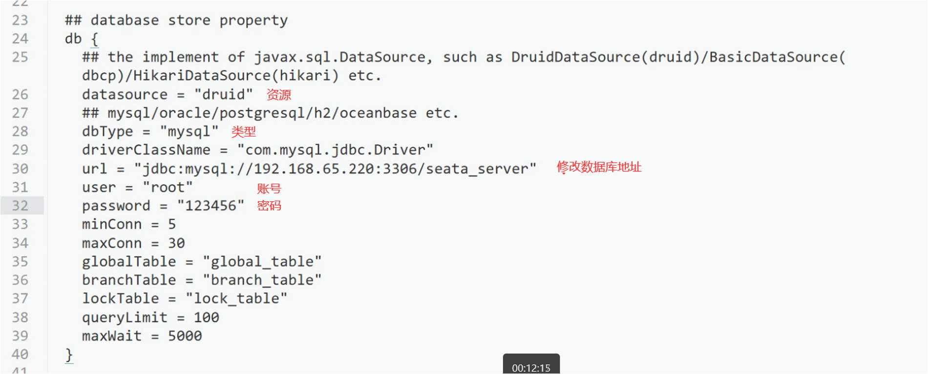
Task: Click the red 类型 annotation
Action: [x=244, y=131]
